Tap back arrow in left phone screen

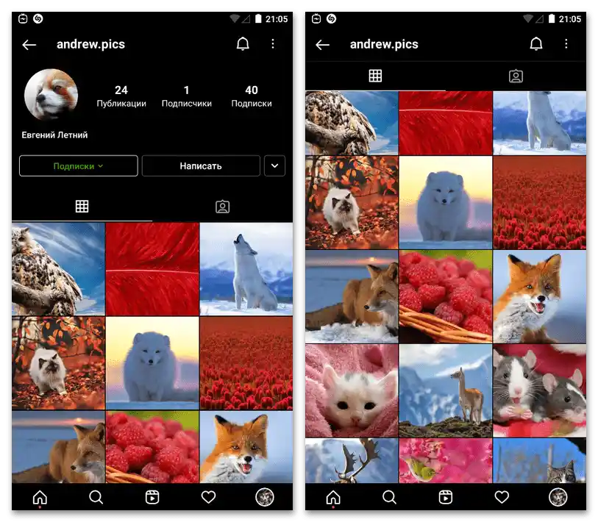(29, 45)
